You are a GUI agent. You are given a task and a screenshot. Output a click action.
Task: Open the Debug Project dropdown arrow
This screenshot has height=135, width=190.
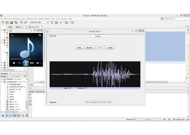tap(69, 22)
